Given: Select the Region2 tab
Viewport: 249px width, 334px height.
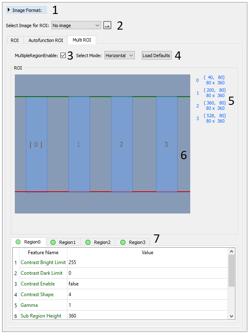Looking at the screenshot, I should [98, 242].
